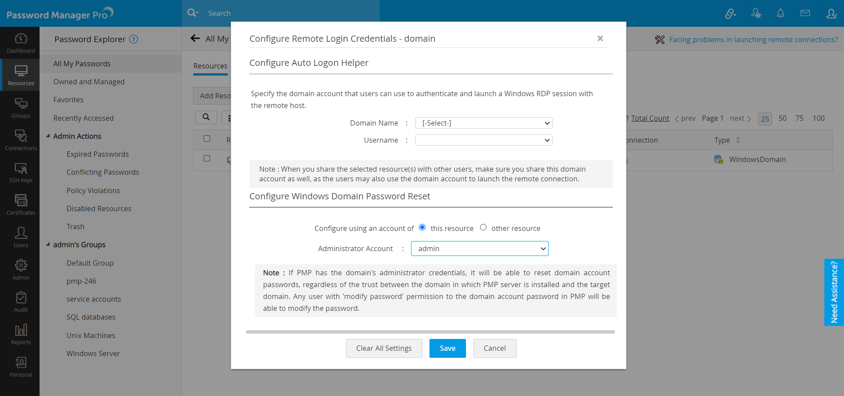The height and width of the screenshot is (396, 844).
Task: Open Expired Passwords in Admin Actions
Action: (98, 154)
